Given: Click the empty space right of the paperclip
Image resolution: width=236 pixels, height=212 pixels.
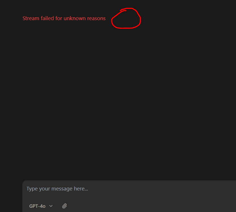Looking at the screenshot, I should pos(150,206).
